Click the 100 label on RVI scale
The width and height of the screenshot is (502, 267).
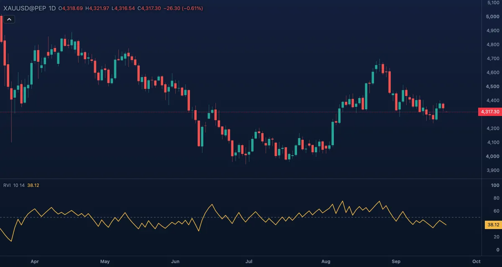pyautogui.click(x=495, y=185)
